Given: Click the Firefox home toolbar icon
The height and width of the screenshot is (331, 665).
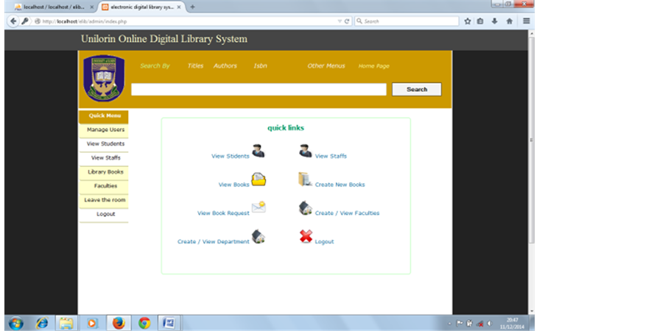Looking at the screenshot, I should click(x=509, y=21).
